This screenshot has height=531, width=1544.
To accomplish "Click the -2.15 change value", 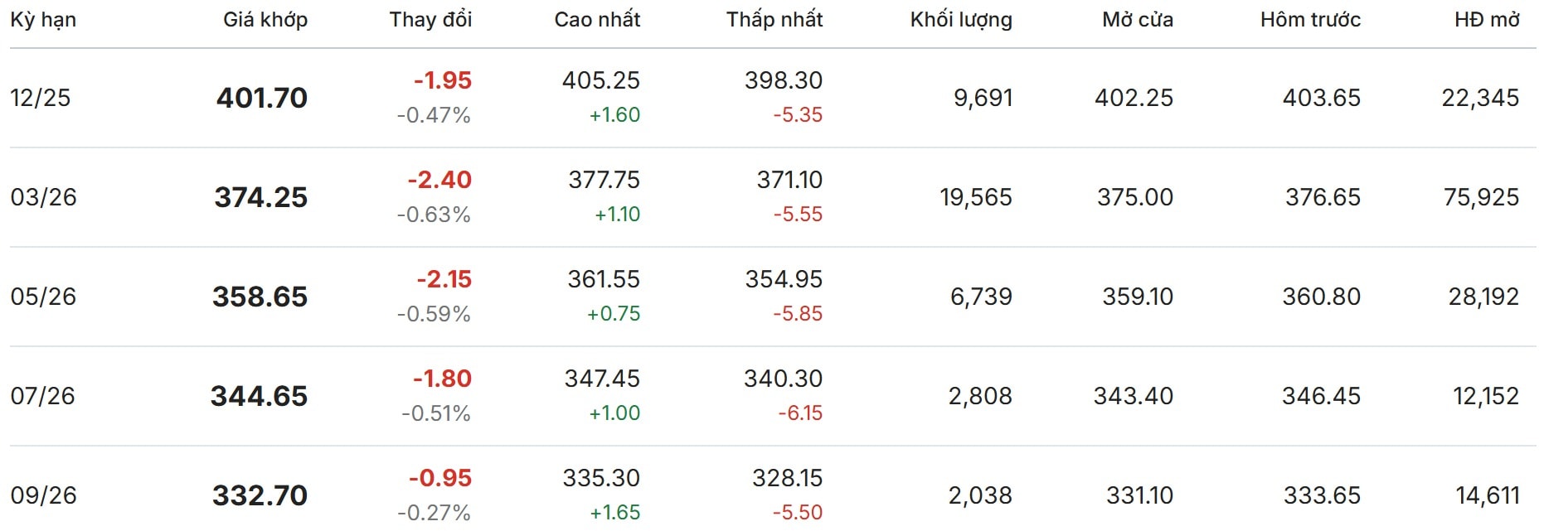I will pos(444,279).
